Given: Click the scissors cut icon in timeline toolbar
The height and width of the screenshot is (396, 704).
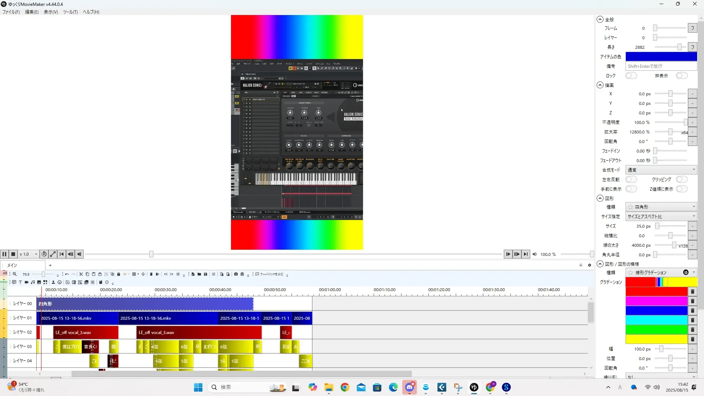Looking at the screenshot, I should click(x=81, y=274).
